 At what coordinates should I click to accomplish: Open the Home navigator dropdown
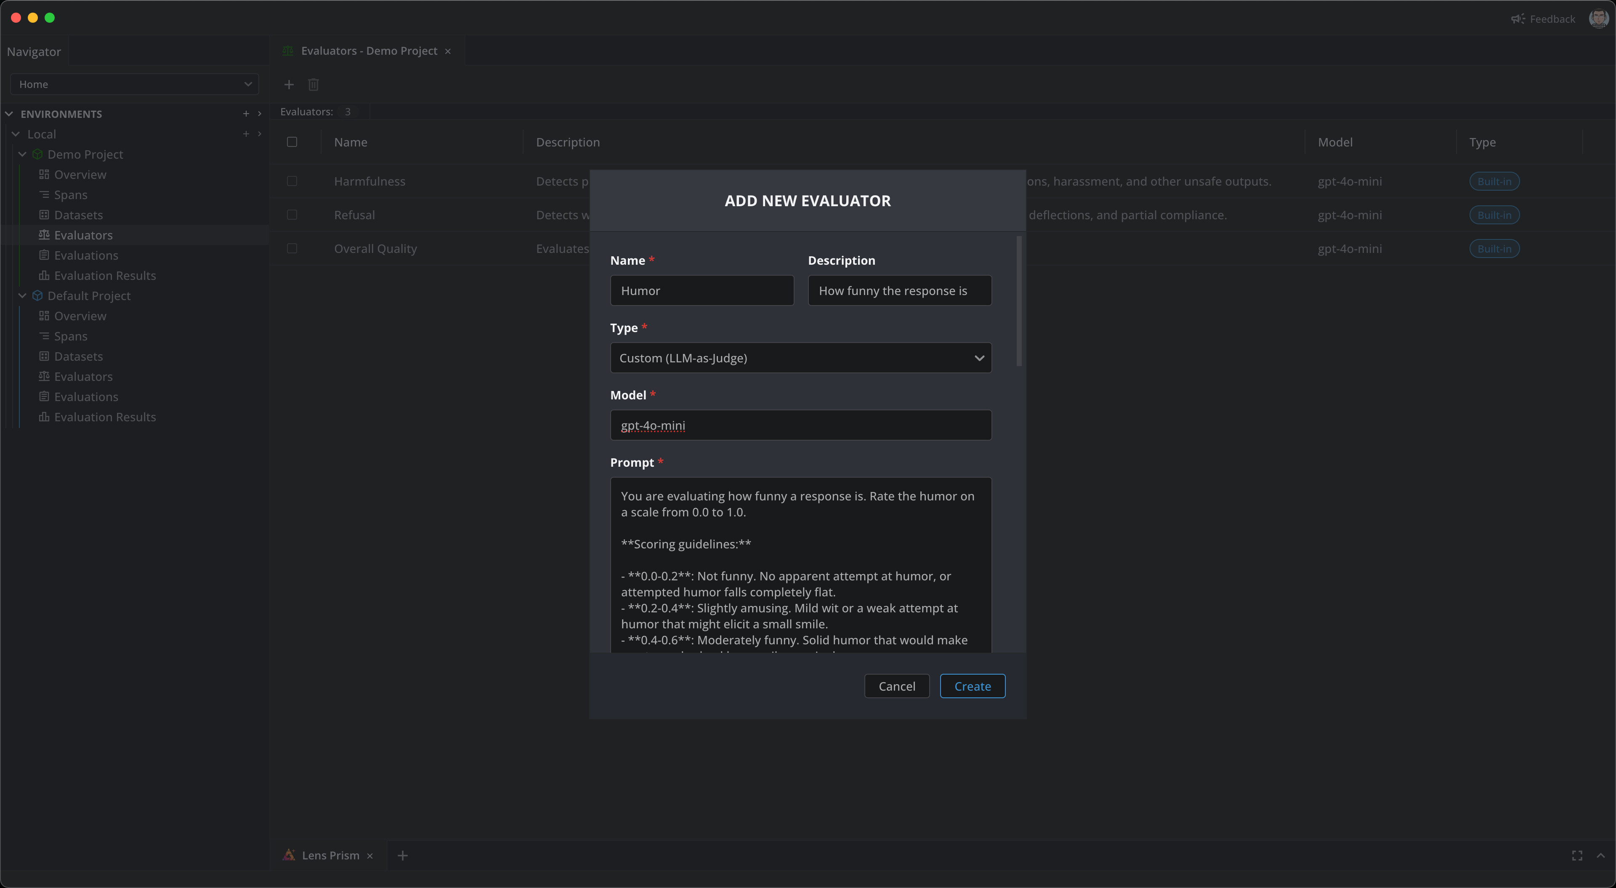[134, 84]
